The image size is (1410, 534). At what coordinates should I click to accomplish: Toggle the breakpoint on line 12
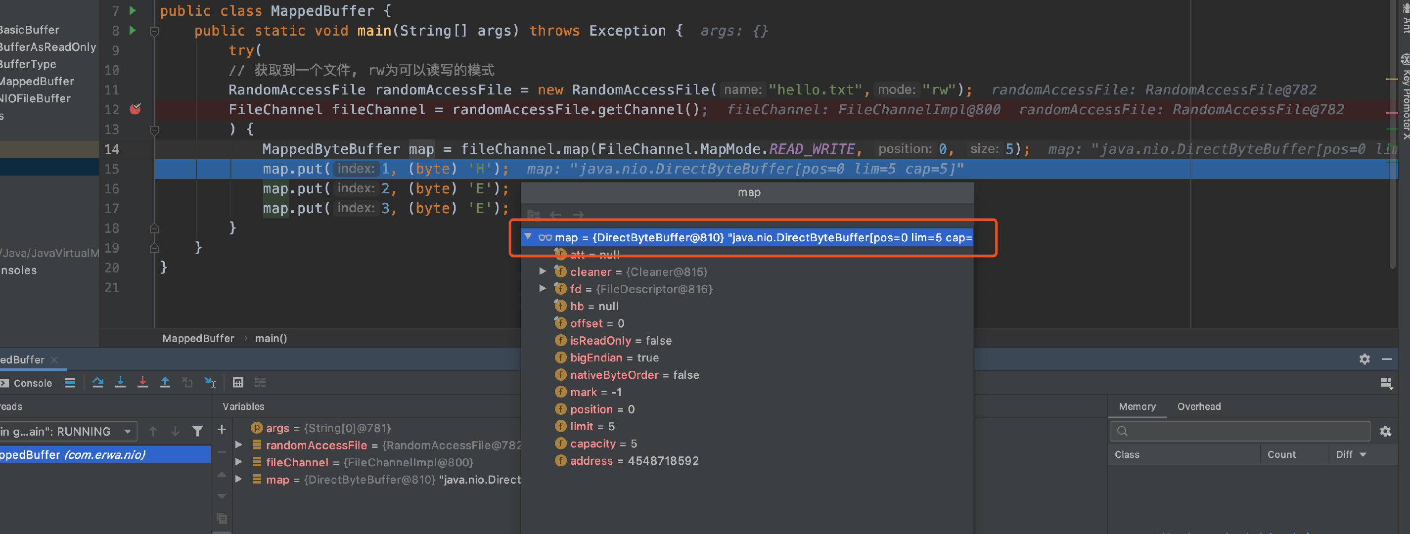(x=135, y=109)
